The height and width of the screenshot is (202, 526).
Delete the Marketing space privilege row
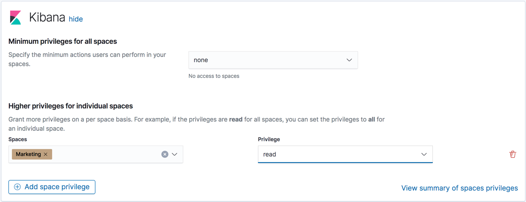pos(512,154)
